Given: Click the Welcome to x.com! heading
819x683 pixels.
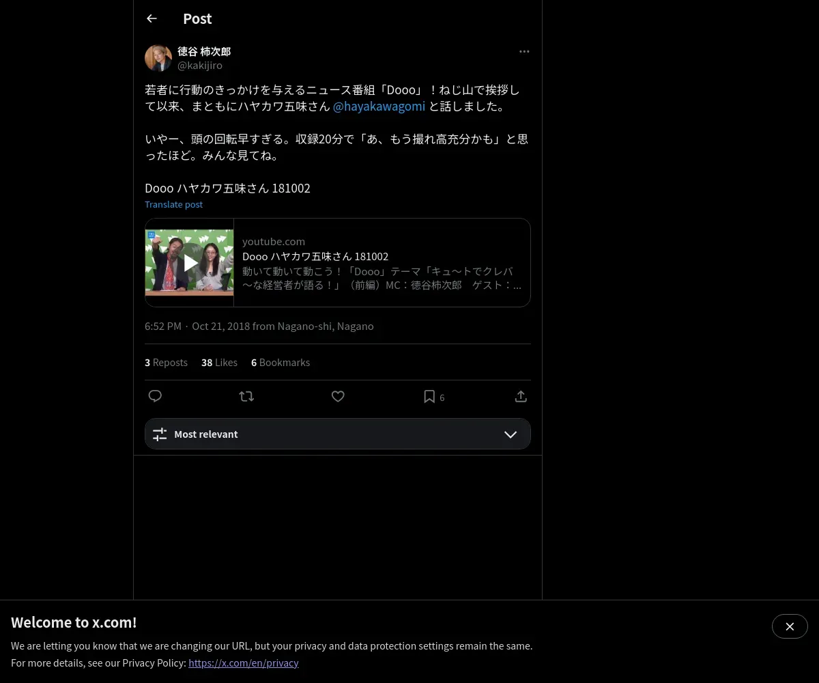Looking at the screenshot, I should point(74,622).
